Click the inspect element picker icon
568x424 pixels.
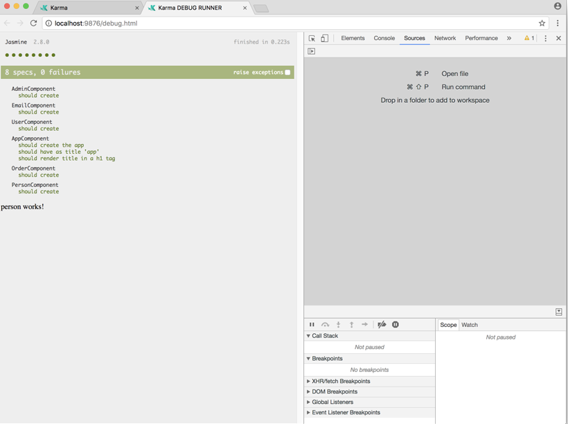(312, 38)
